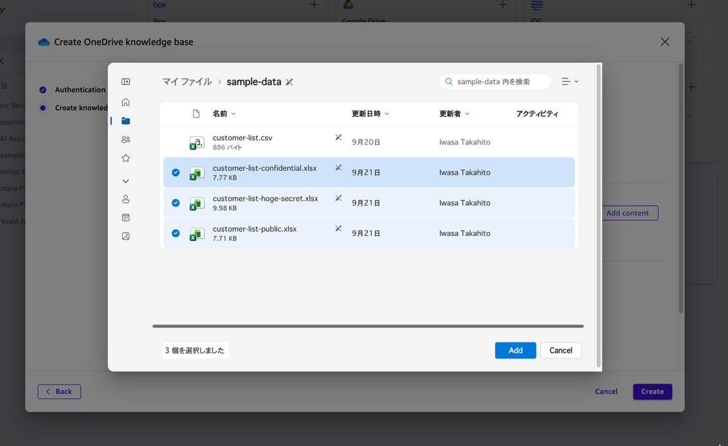This screenshot has width=728, height=446.
Task: Click the file picker vertical scrollbar
Action: coord(599,216)
